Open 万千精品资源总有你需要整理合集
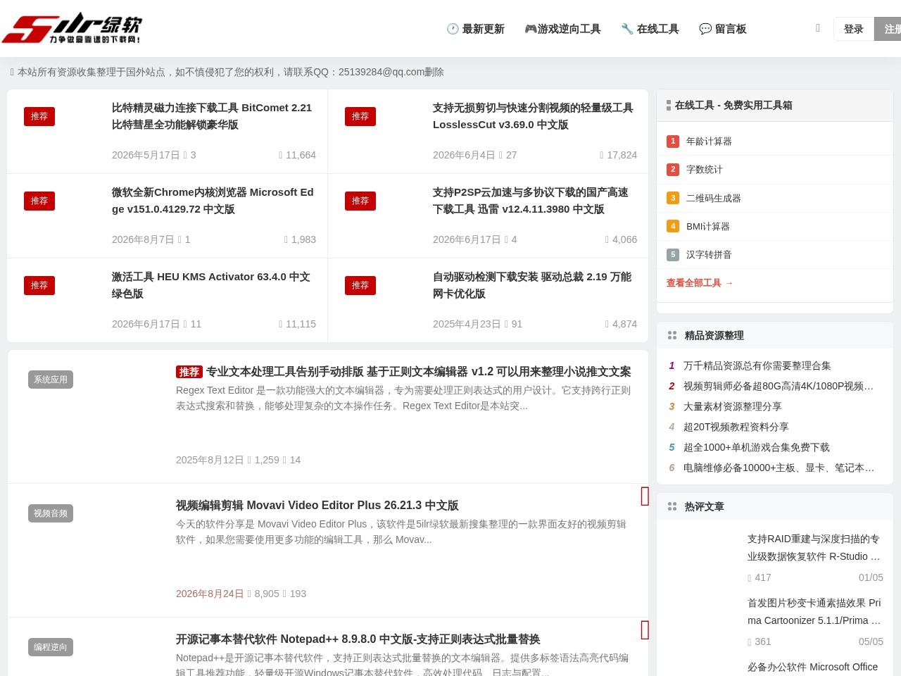This screenshot has height=676, width=901. (x=757, y=366)
